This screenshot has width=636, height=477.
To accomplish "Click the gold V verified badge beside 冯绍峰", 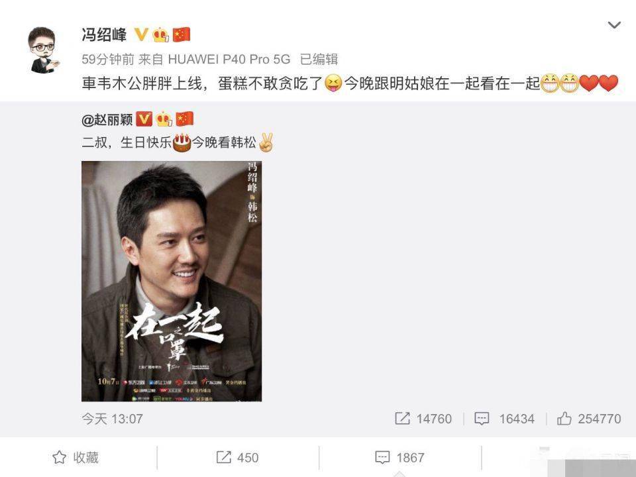I will coord(140,34).
